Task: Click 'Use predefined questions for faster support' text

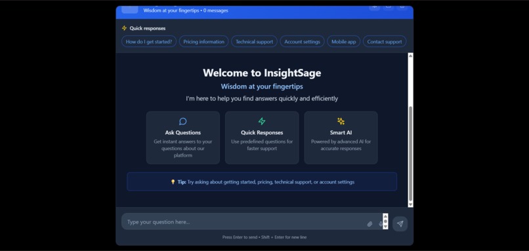Action: click(x=262, y=145)
